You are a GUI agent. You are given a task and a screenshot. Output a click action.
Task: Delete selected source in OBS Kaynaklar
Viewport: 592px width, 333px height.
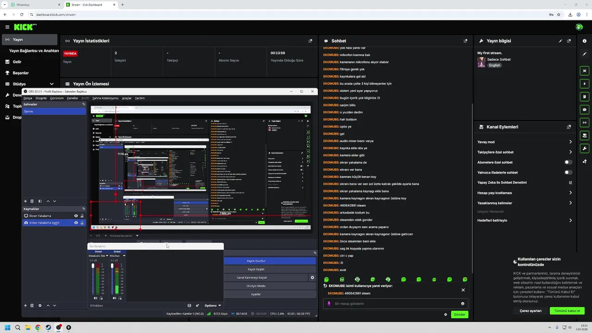[32, 305]
